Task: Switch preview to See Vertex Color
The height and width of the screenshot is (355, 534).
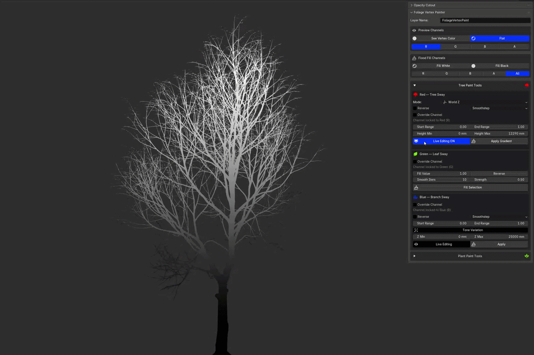Action: (441, 38)
